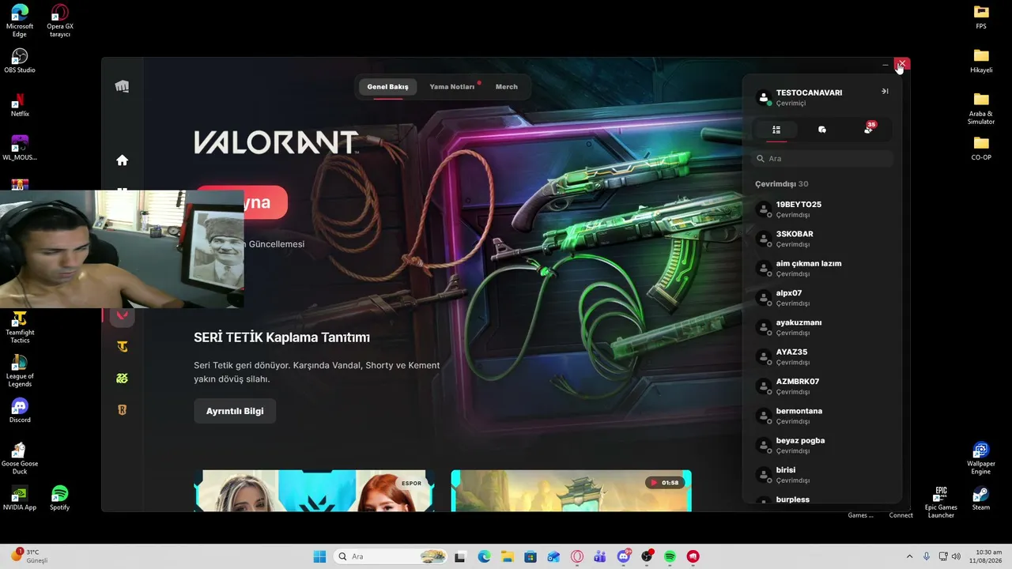Select friend 19BEYTO25

[822, 209]
